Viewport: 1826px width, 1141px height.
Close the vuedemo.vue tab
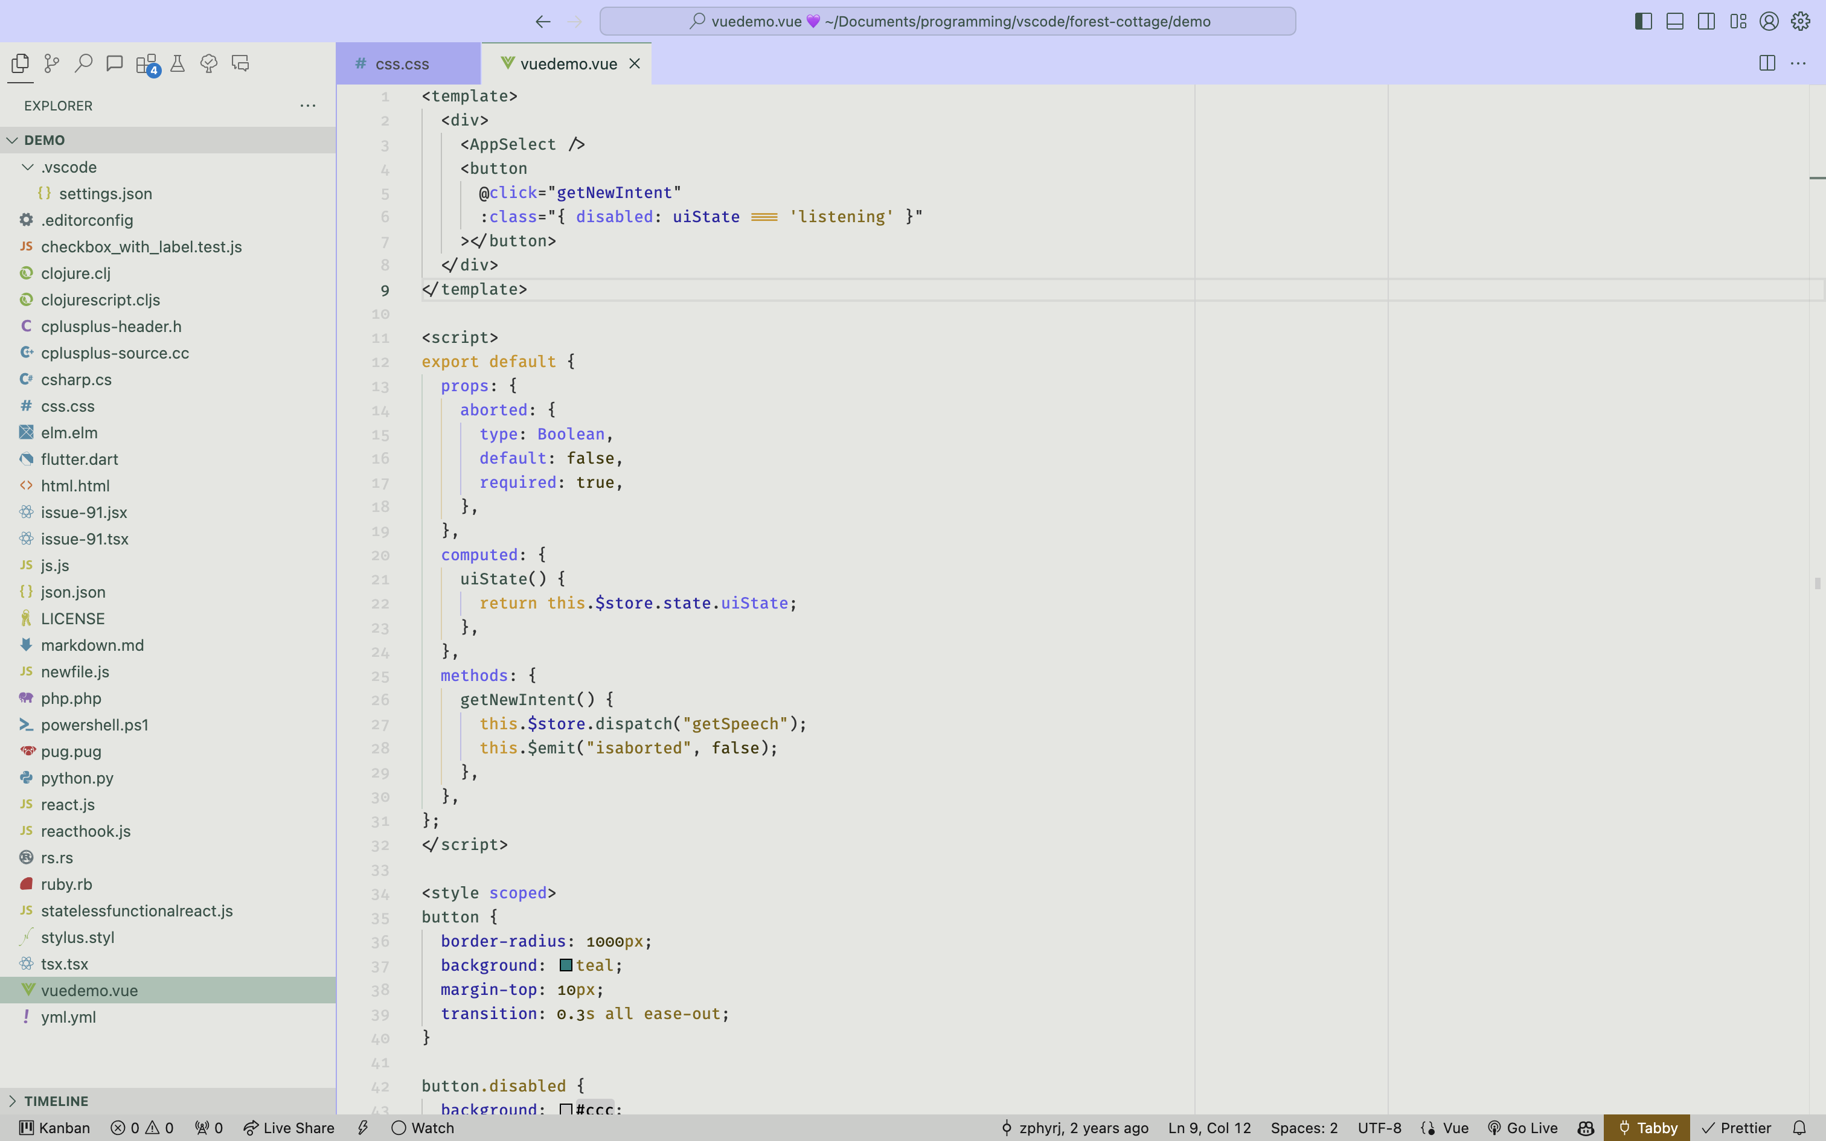(635, 63)
